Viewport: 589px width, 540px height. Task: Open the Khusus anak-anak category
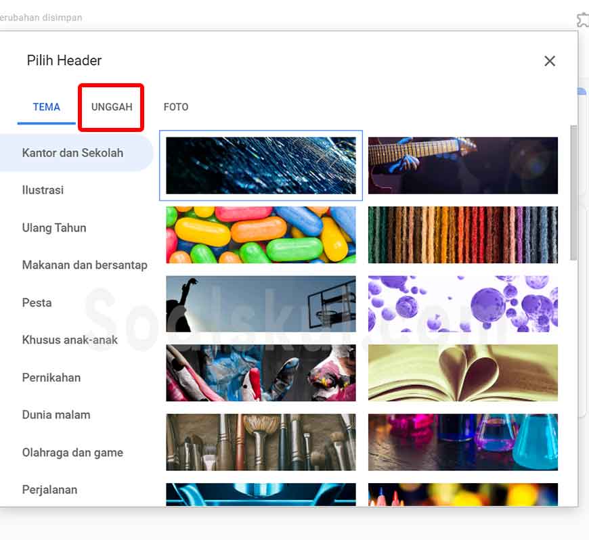tap(70, 340)
